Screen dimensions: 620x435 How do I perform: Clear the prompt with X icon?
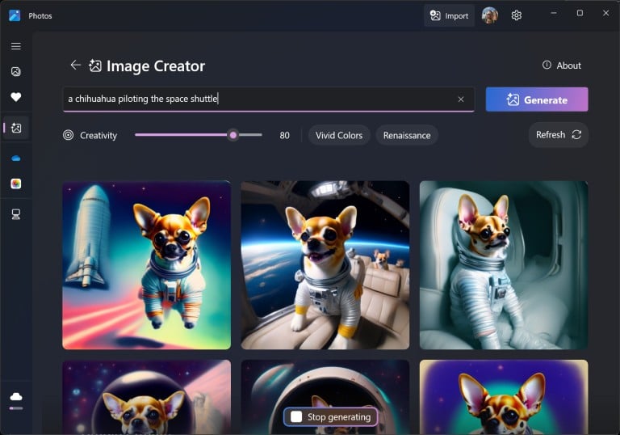pos(461,99)
